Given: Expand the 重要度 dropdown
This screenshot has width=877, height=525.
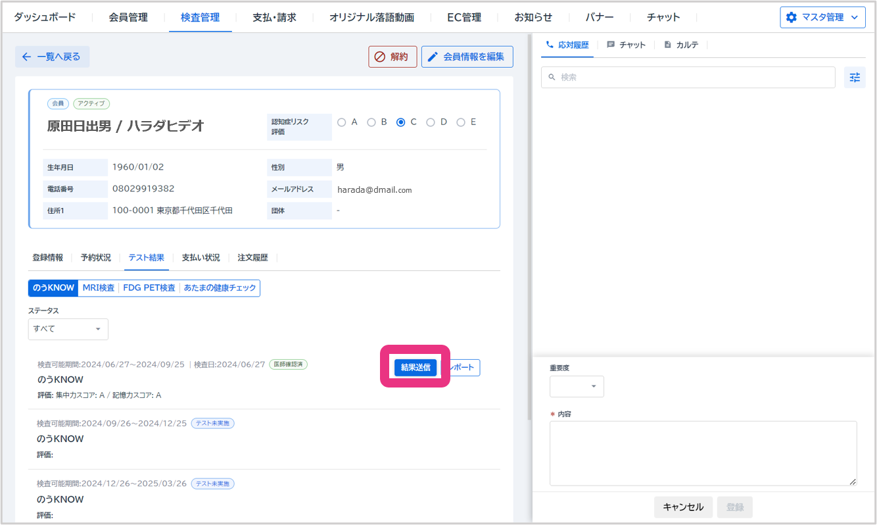Looking at the screenshot, I should (577, 386).
